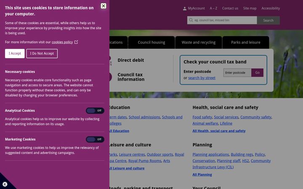Open All Leisure and culture link

click(x=126, y=168)
